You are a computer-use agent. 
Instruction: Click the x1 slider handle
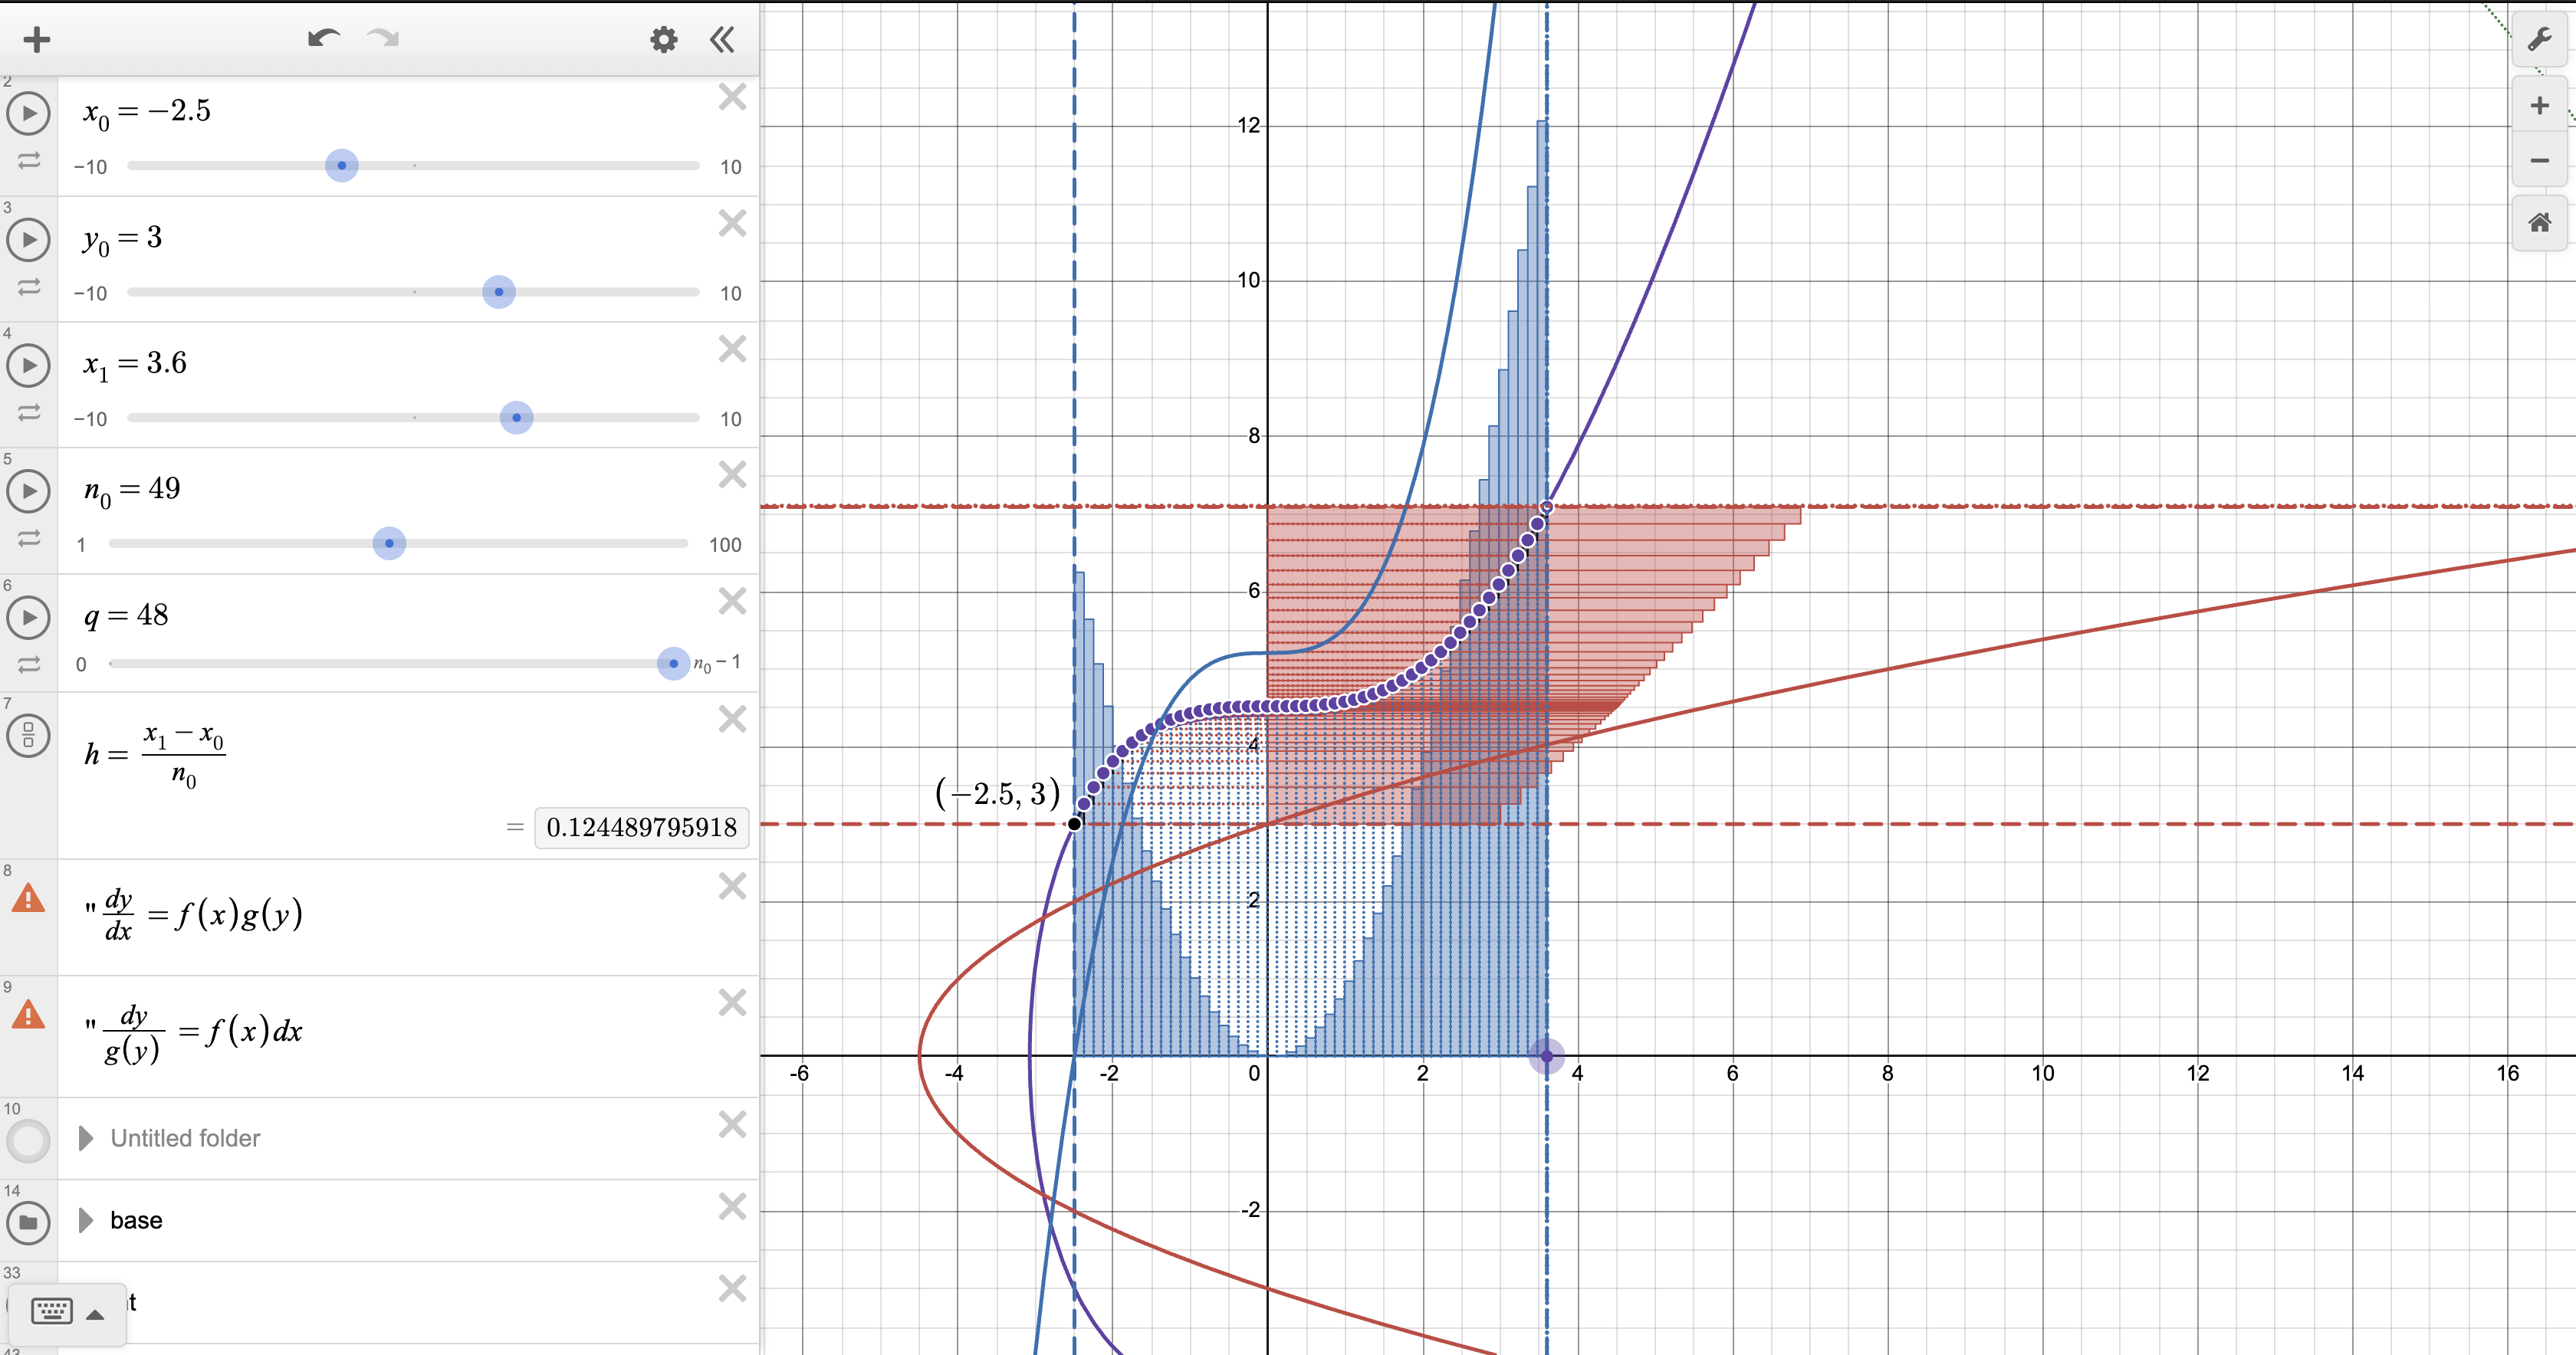[517, 418]
